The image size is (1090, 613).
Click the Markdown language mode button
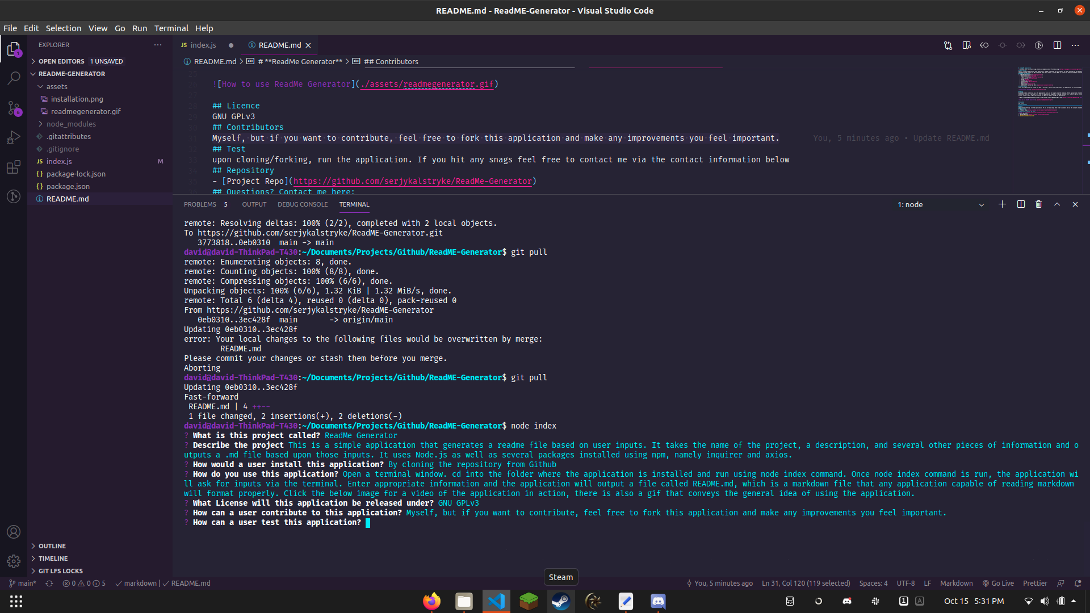[956, 583]
